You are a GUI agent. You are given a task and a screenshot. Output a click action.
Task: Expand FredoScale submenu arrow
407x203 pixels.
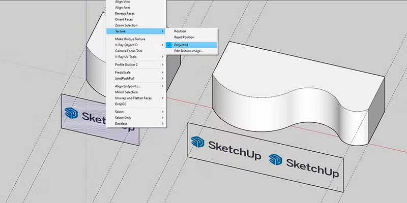point(162,73)
